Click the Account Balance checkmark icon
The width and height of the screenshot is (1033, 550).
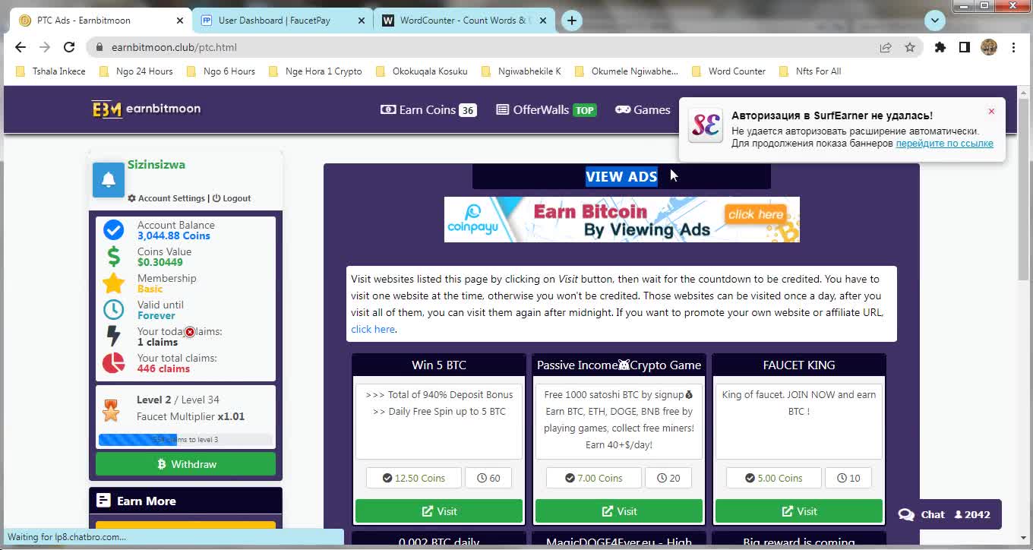[x=113, y=230]
